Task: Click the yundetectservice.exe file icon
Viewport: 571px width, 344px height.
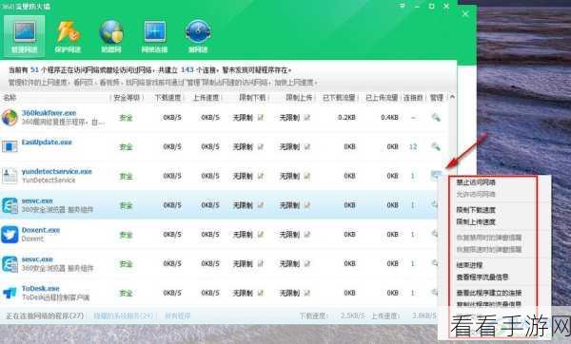Action: [x=10, y=176]
